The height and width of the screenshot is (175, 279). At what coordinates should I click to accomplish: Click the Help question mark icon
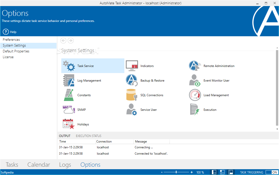coord(6,32)
